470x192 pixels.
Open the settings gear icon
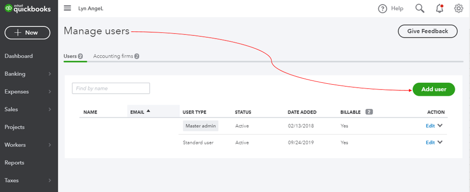click(x=459, y=8)
